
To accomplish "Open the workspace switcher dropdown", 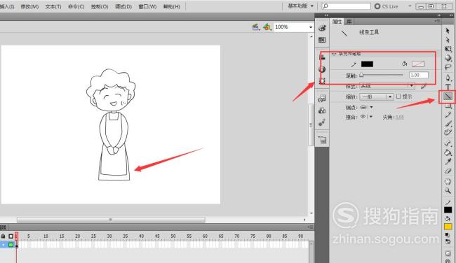I will tap(301, 6).
